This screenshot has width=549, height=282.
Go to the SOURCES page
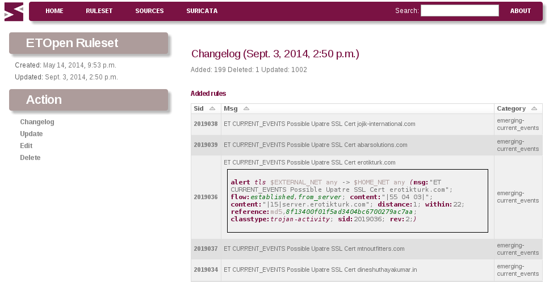[x=149, y=11]
